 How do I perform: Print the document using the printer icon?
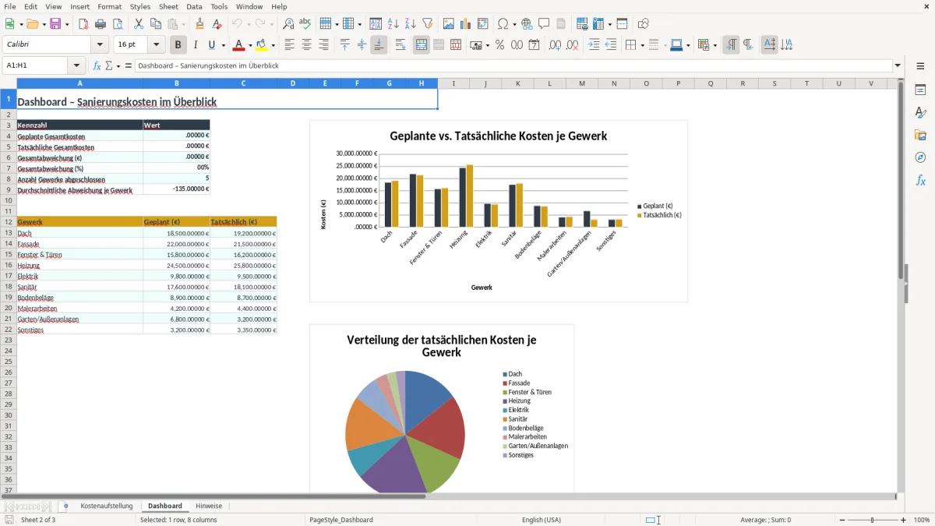(x=101, y=24)
